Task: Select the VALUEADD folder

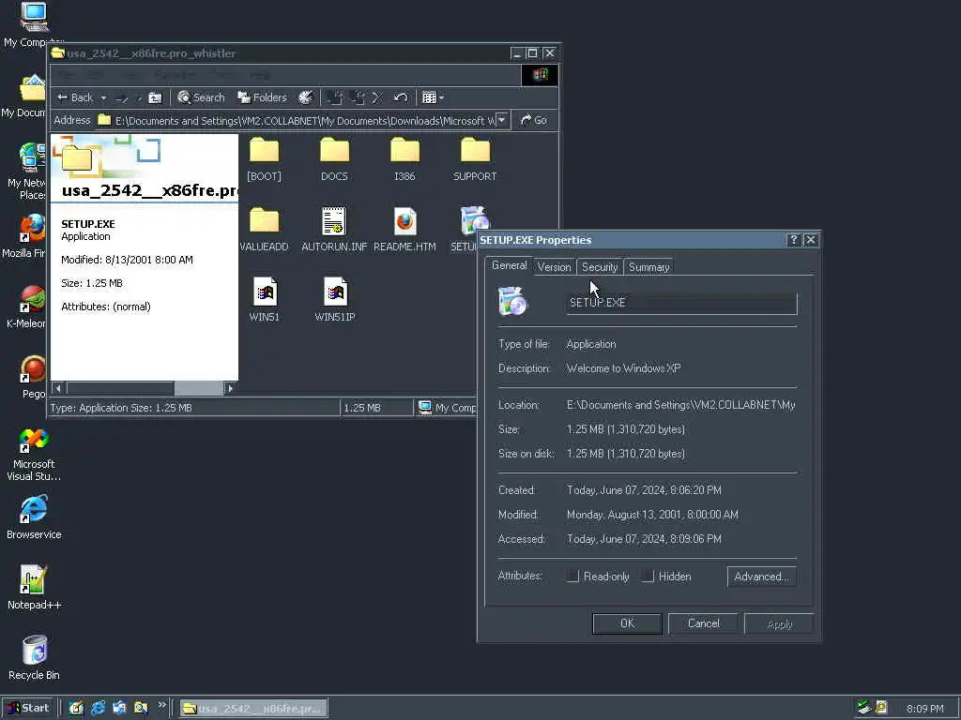Action: (x=264, y=231)
